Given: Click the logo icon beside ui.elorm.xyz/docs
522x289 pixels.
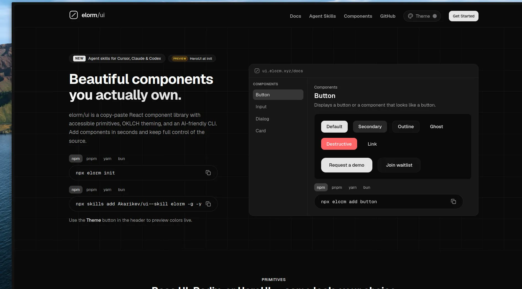Looking at the screenshot, I should pos(257,71).
